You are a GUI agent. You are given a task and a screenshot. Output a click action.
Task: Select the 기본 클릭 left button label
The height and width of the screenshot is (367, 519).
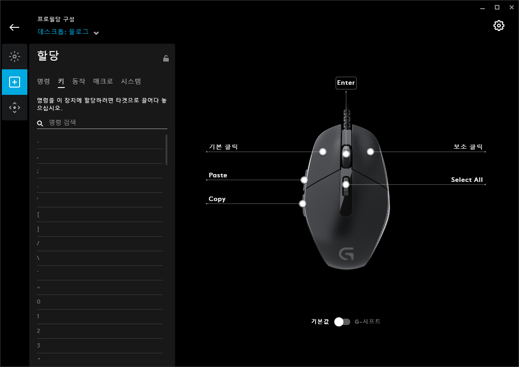pyautogui.click(x=223, y=147)
